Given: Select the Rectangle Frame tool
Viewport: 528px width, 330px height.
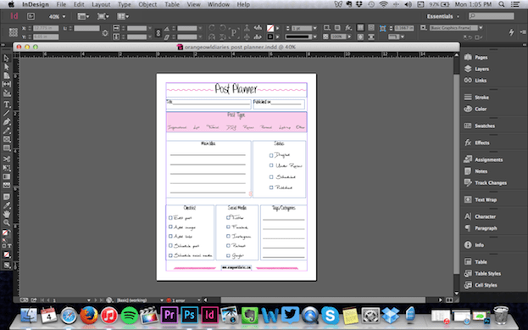Looking at the screenshot, I should point(7,139).
